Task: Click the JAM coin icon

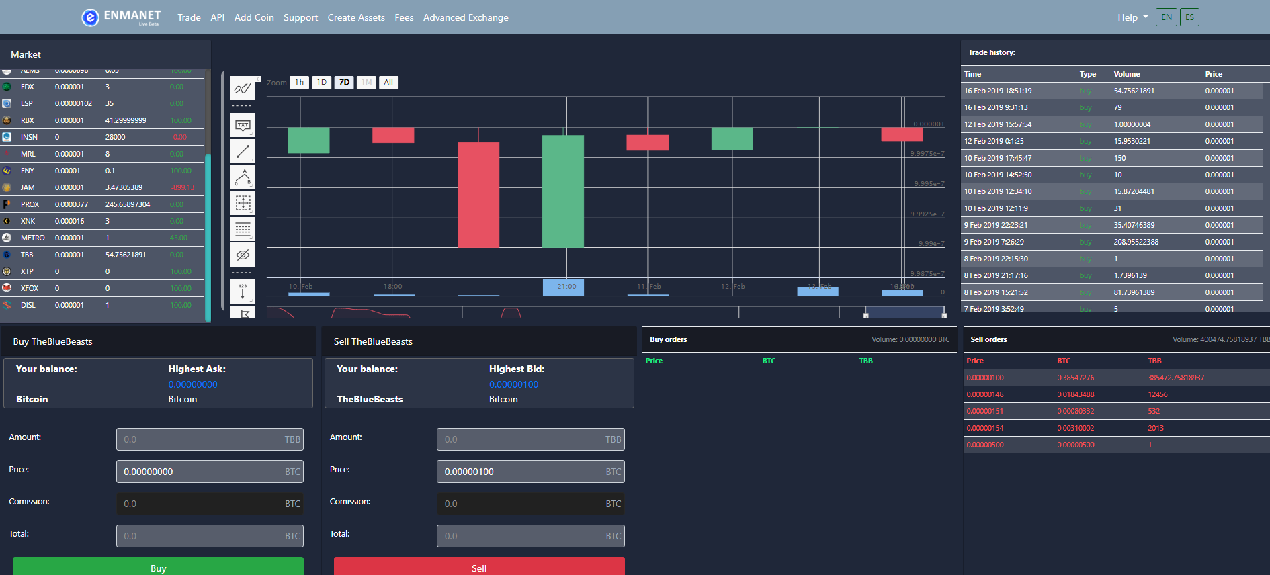Action: pos(7,187)
